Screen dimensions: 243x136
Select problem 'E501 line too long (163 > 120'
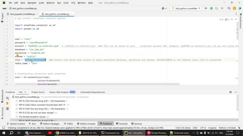click(42, 109)
